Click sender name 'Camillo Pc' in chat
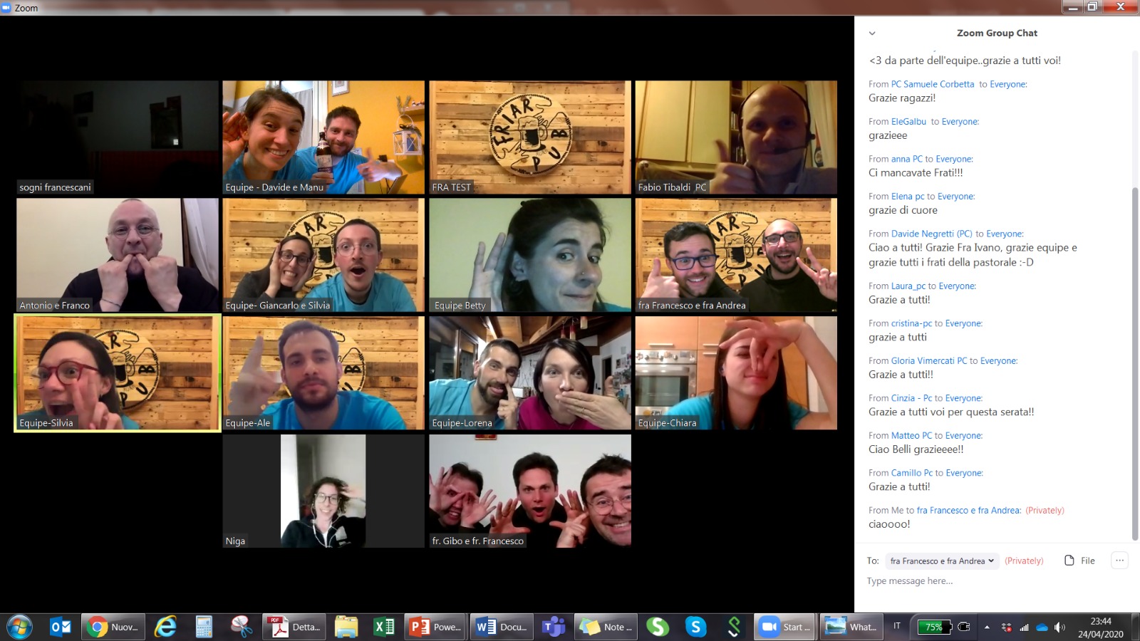 [912, 473]
